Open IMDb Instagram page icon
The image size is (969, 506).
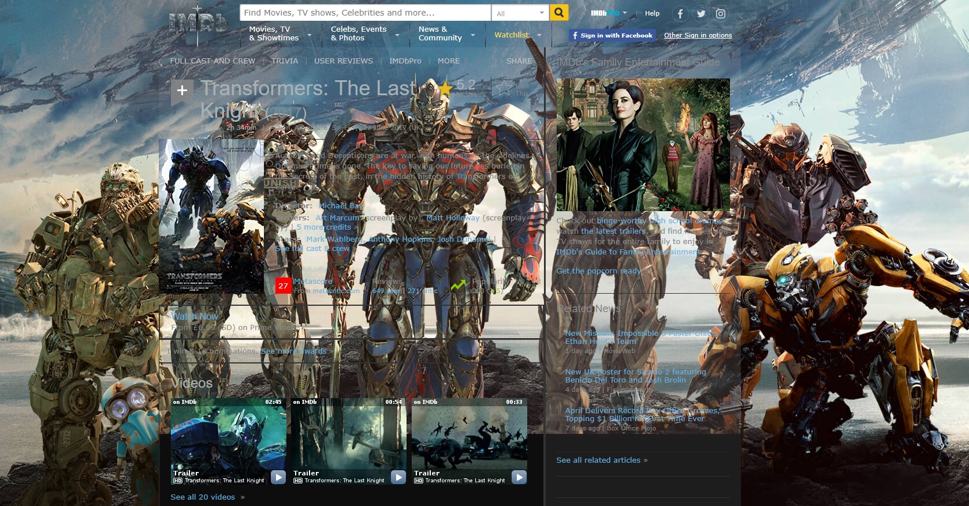pyautogui.click(x=721, y=14)
